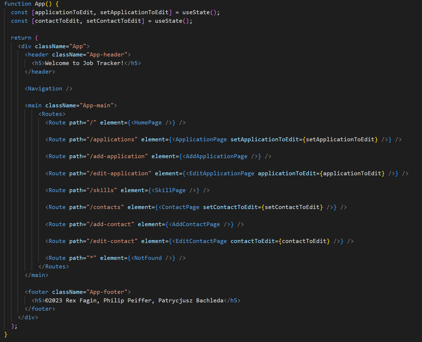This screenshot has height=342, width=422.
Task: Click the "/contacts" path string
Action: (105, 207)
